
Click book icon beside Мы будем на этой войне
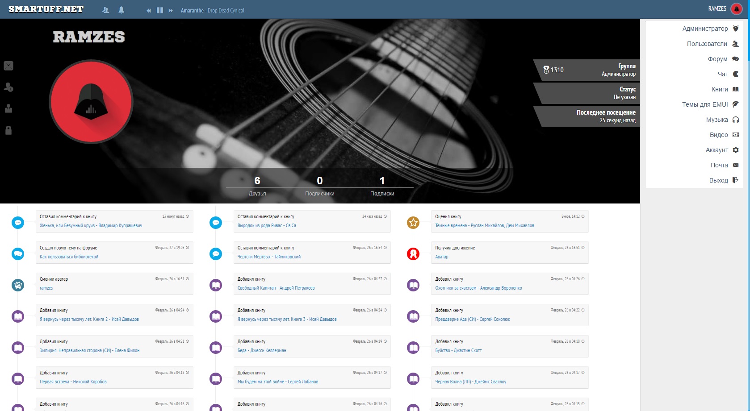(216, 378)
